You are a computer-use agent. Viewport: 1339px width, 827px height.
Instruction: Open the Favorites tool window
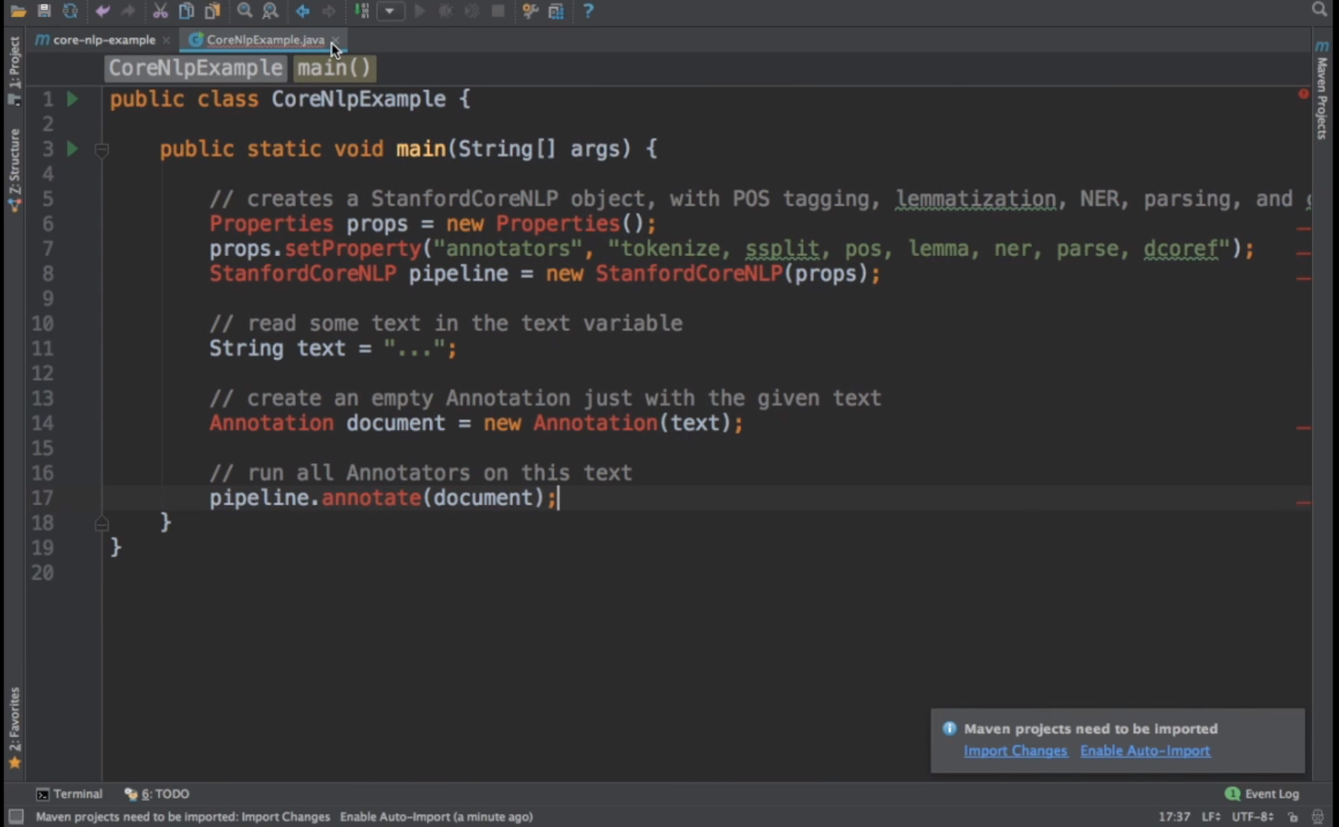pos(14,727)
